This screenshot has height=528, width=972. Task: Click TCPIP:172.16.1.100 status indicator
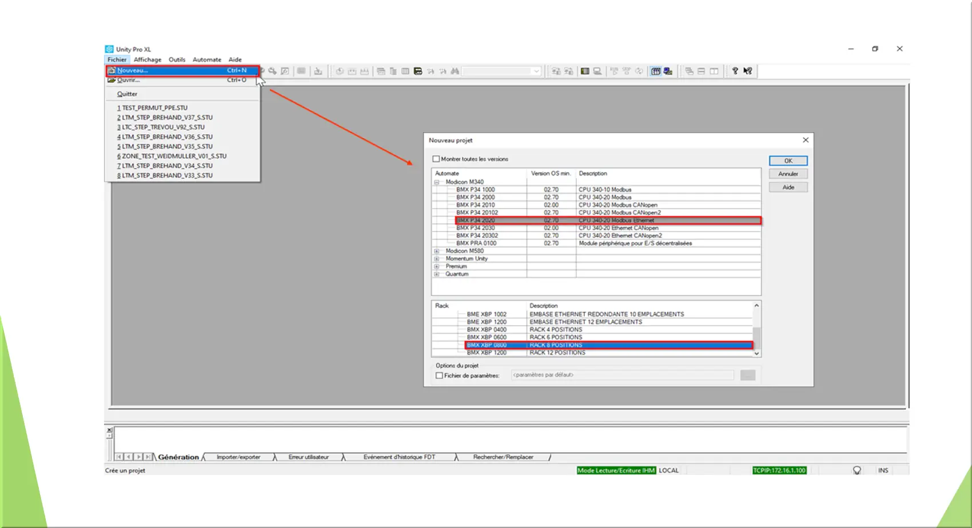tap(779, 470)
